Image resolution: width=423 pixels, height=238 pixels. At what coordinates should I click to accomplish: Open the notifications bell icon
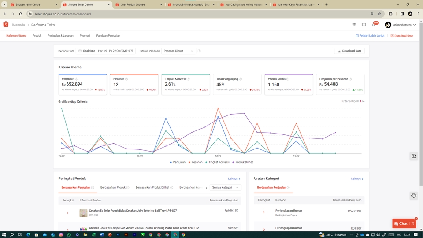click(374, 25)
